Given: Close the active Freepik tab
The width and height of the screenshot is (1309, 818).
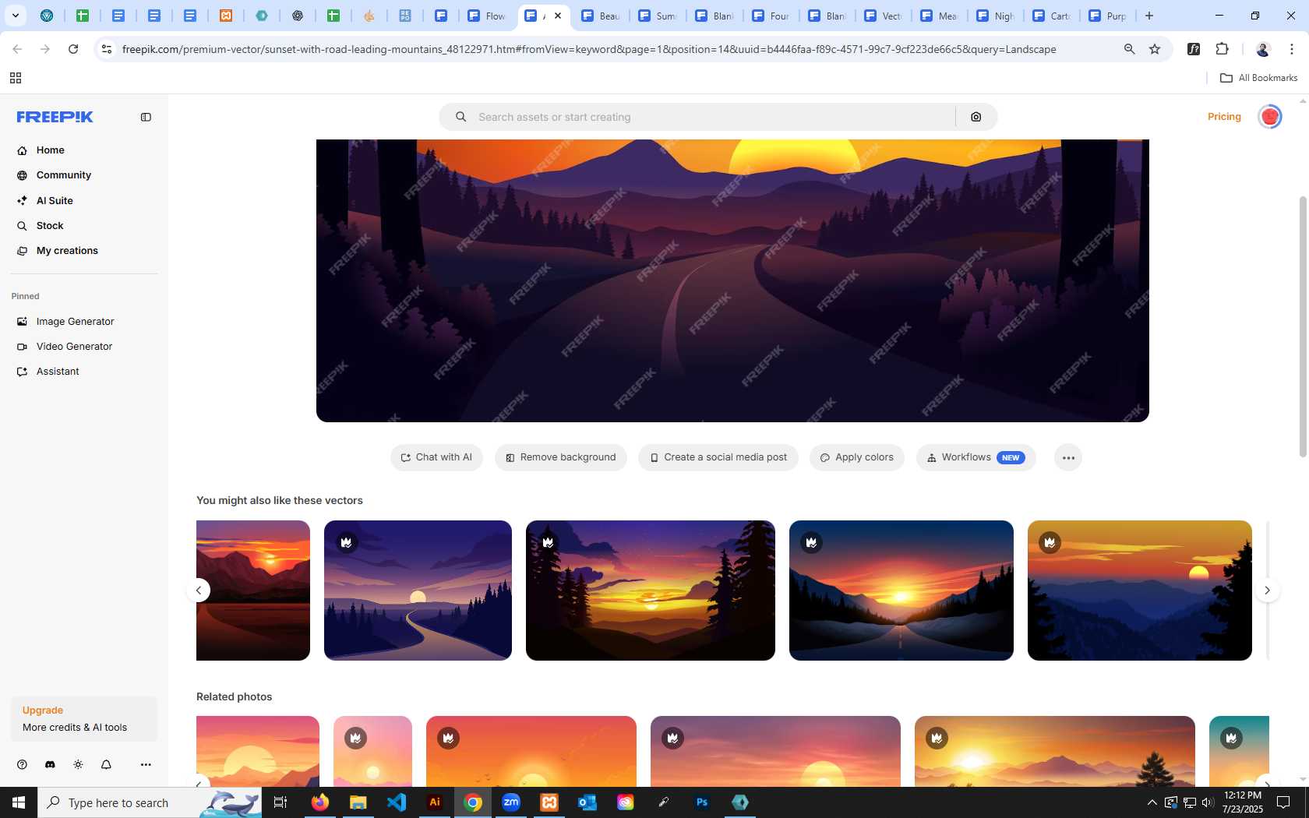Looking at the screenshot, I should [558, 16].
